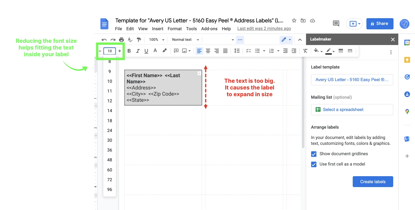Click the Clear formatting icon

click(x=305, y=51)
